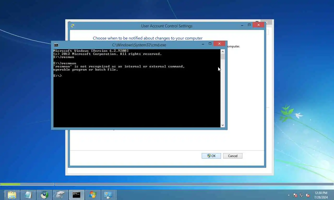Viewport: 334px width, 200px height.
Task: Click "operable program or batch file." text
Action: [x=86, y=70]
